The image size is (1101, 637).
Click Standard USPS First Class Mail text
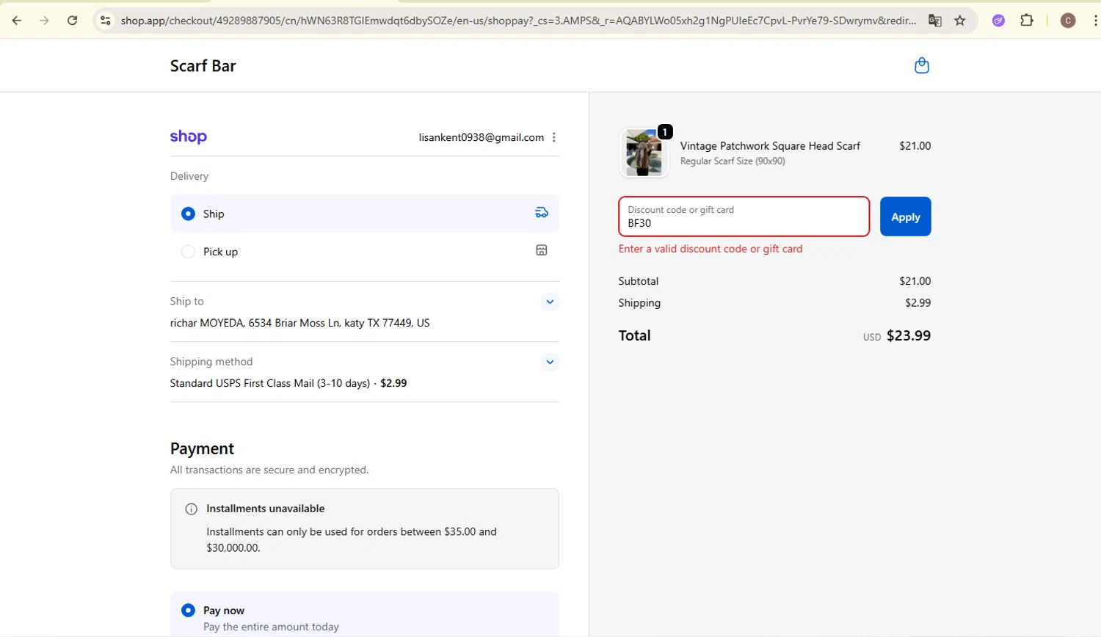pyautogui.click(x=270, y=383)
